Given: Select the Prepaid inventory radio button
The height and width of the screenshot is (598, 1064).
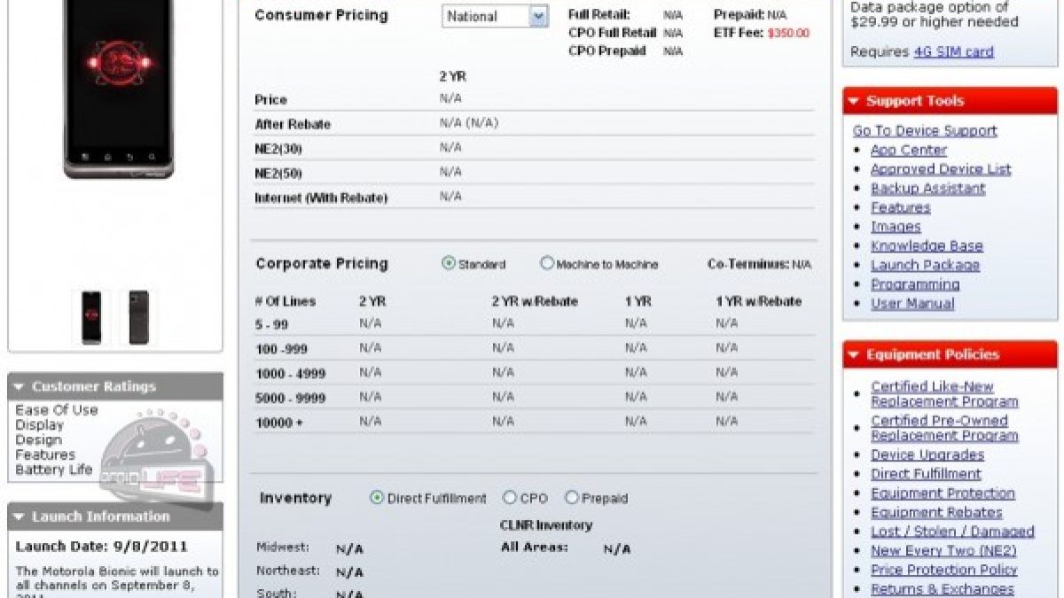Looking at the screenshot, I should (x=572, y=498).
